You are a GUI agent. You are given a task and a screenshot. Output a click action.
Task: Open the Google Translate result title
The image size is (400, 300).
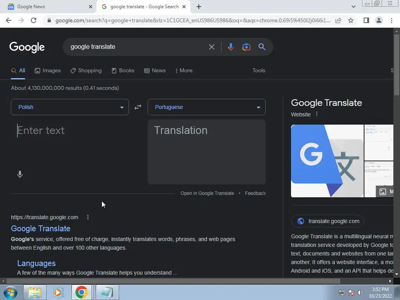pyautogui.click(x=41, y=229)
